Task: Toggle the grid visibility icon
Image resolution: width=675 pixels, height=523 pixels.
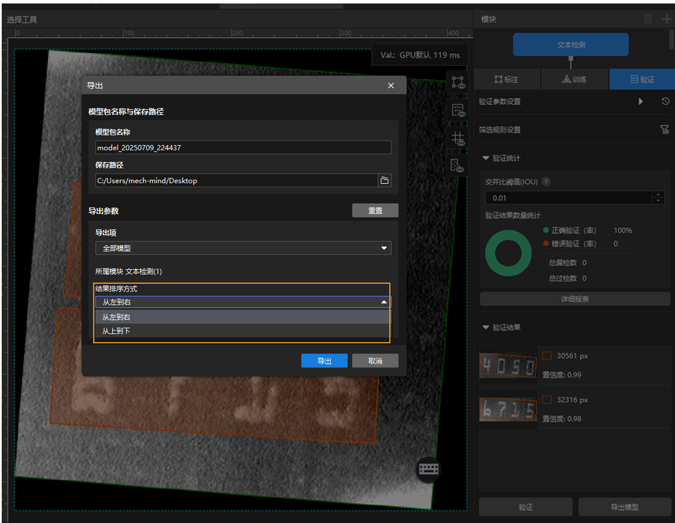Action: click(458, 139)
